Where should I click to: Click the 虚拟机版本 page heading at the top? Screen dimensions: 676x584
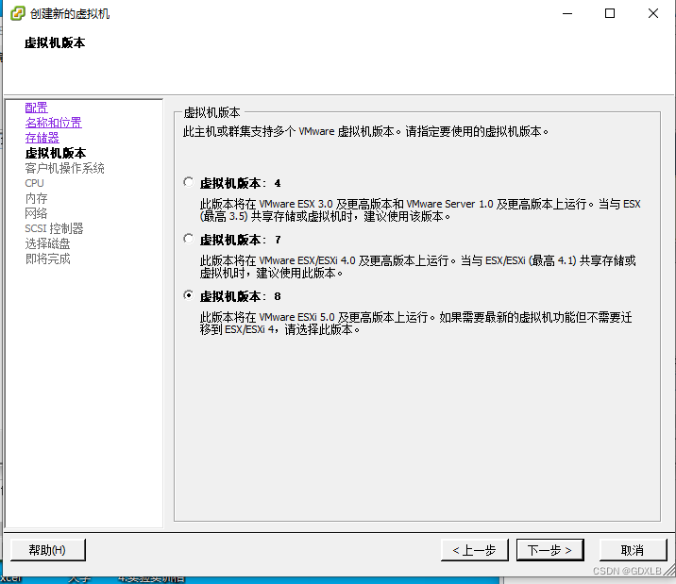tap(55, 42)
